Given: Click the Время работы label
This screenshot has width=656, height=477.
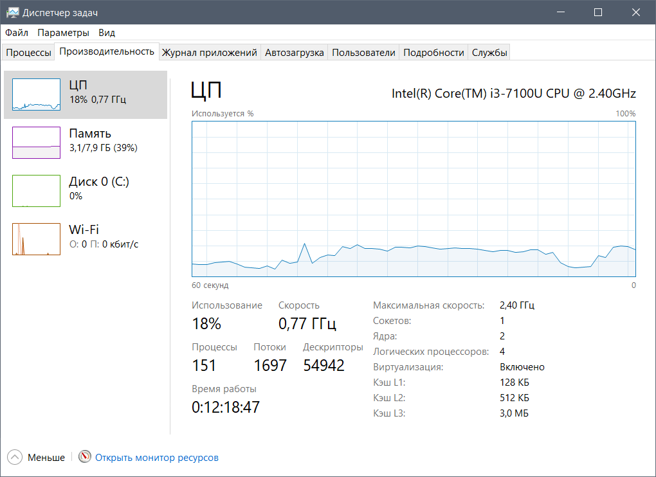Looking at the screenshot, I should [224, 389].
